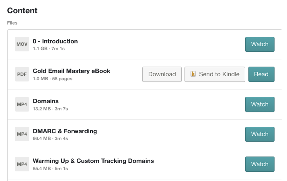Select the Cold Email Mastery eBook title

click(72, 71)
